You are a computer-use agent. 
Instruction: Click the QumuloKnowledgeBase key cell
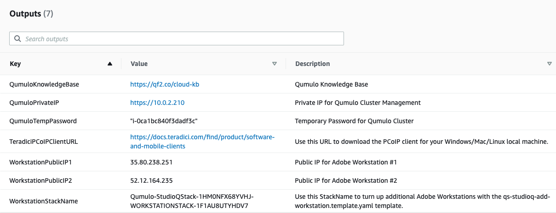44,84
